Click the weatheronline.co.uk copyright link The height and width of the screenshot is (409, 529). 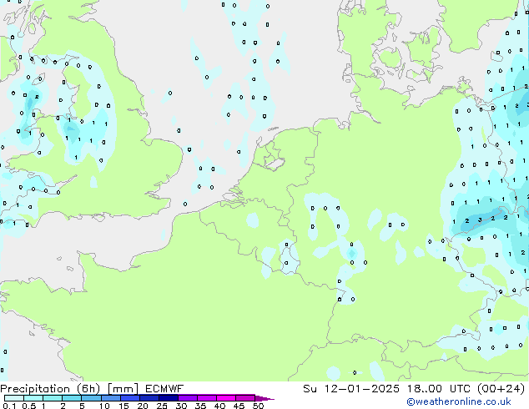tap(459, 401)
